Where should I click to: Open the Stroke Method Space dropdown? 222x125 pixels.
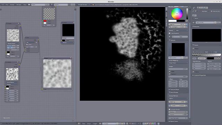tap(178, 98)
